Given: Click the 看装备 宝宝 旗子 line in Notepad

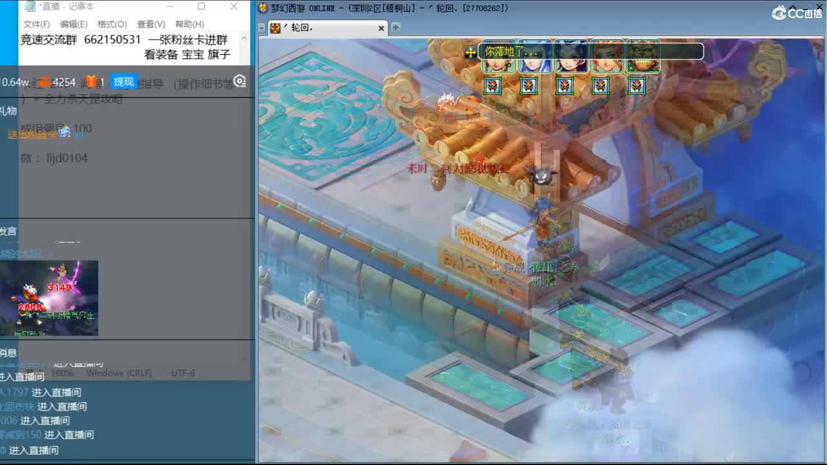Looking at the screenshot, I should [187, 54].
